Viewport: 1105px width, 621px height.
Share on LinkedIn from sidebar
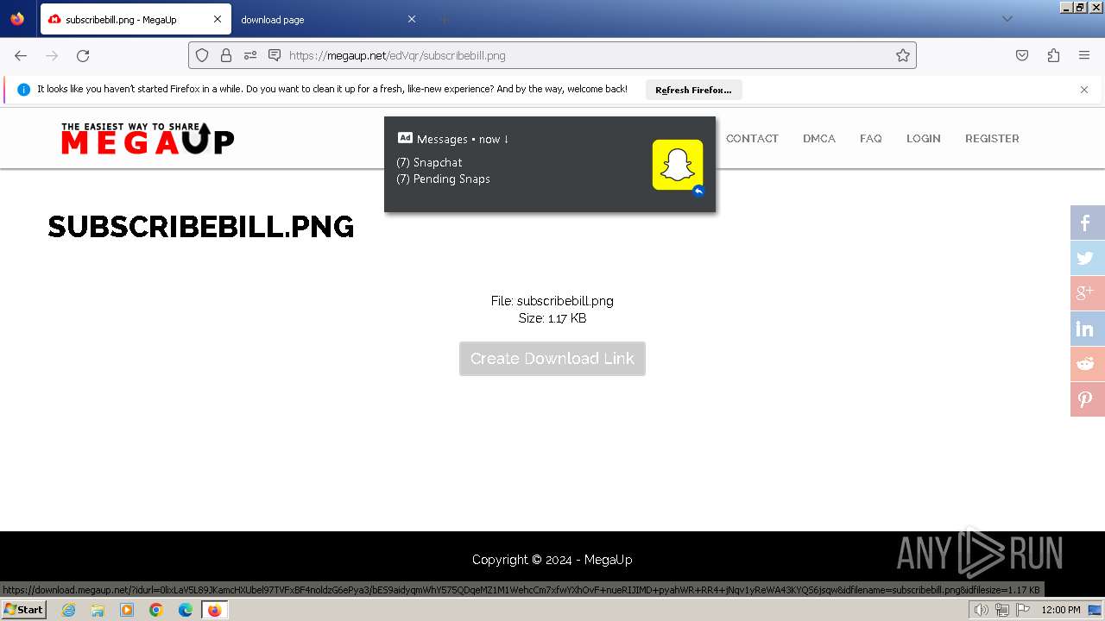click(x=1086, y=329)
